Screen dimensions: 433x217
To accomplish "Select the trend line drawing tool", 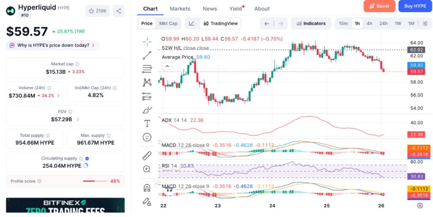I will tap(147, 55).
